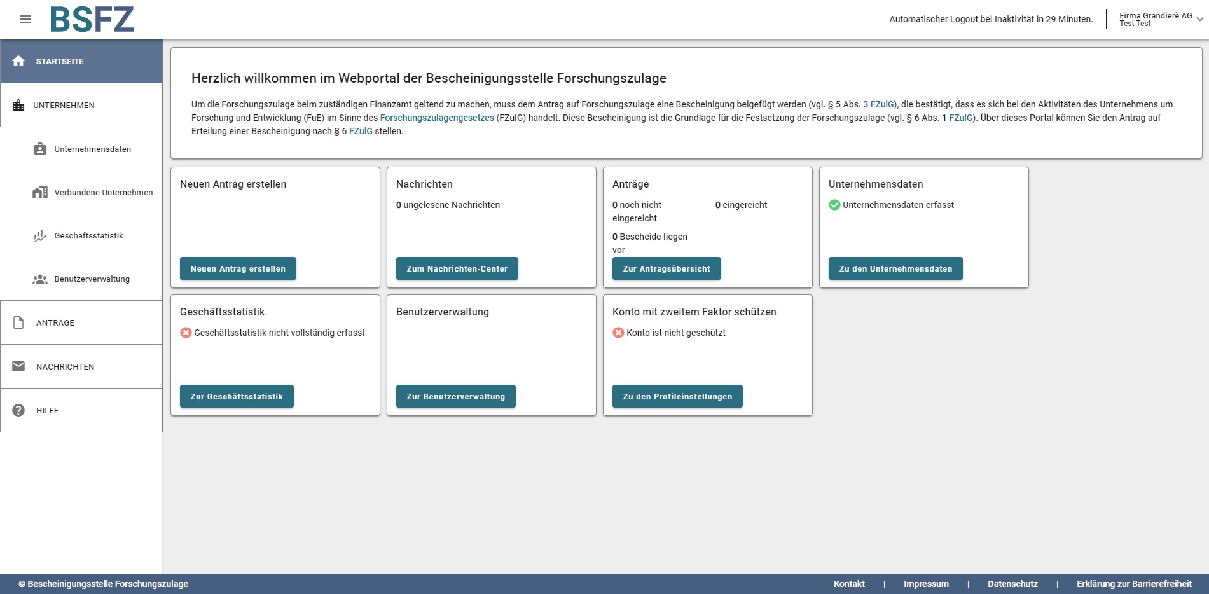
Task: Click '0 eingereicht' text in Anträge card
Action: coord(741,205)
